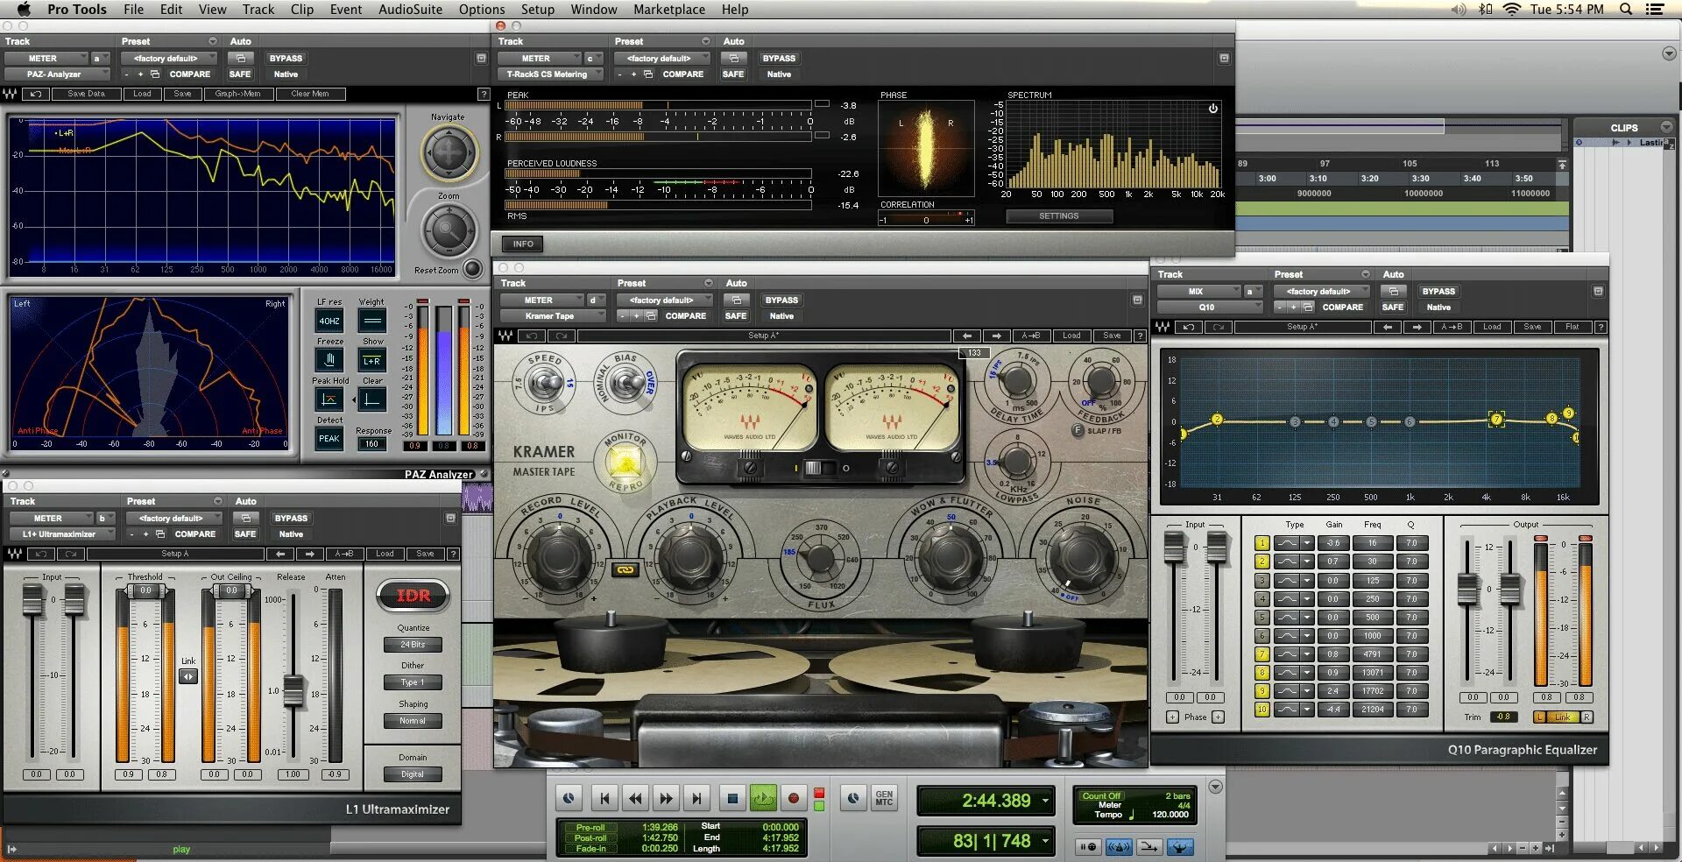Click the Kramer Tape Monitor Repro lamp
The height and width of the screenshot is (862, 1682).
tap(625, 460)
